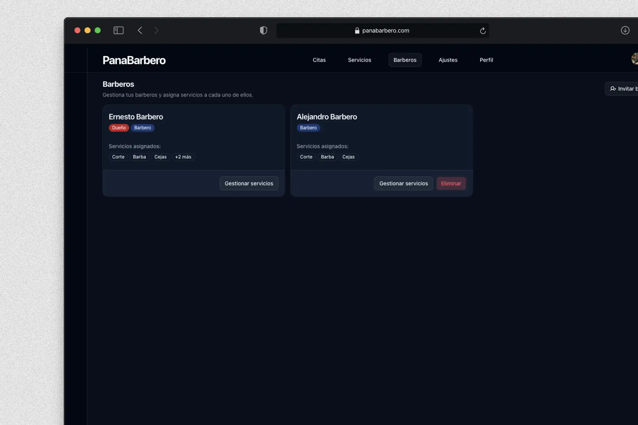Show downloads via the download icon
Viewport: 638px width, 425px height.
coord(625,30)
